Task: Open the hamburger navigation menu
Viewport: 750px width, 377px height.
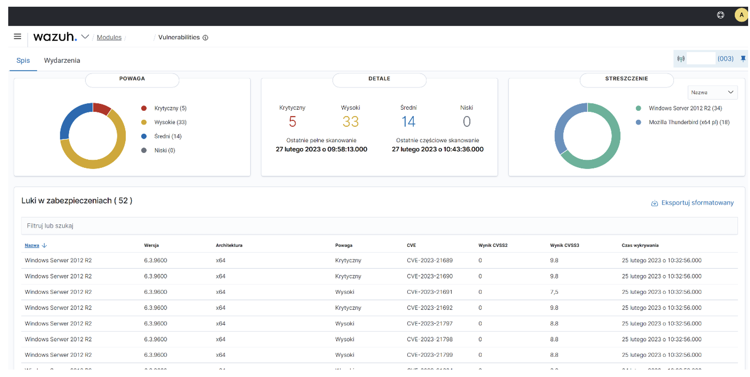Action: (17, 37)
